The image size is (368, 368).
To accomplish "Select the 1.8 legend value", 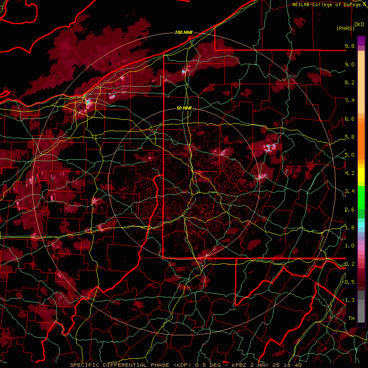I will coord(350,228).
